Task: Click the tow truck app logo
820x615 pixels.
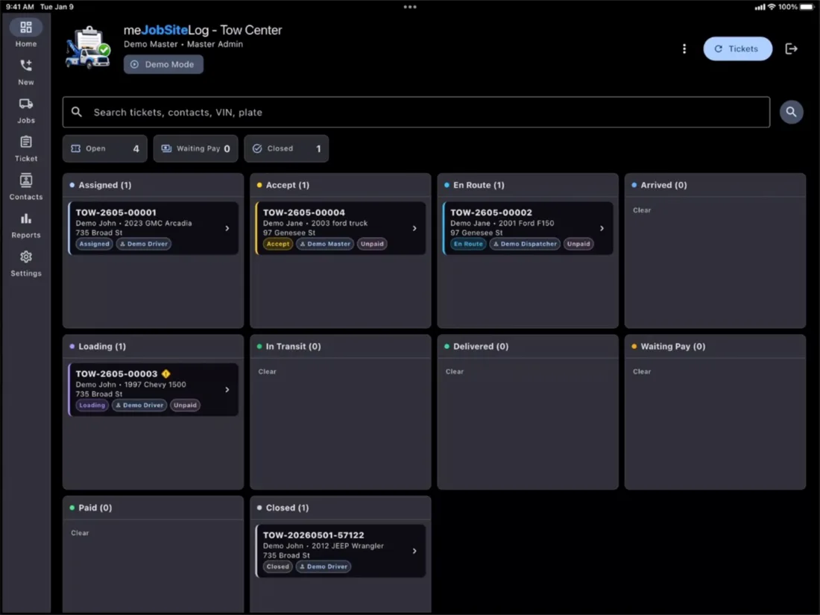Action: pyautogui.click(x=87, y=48)
